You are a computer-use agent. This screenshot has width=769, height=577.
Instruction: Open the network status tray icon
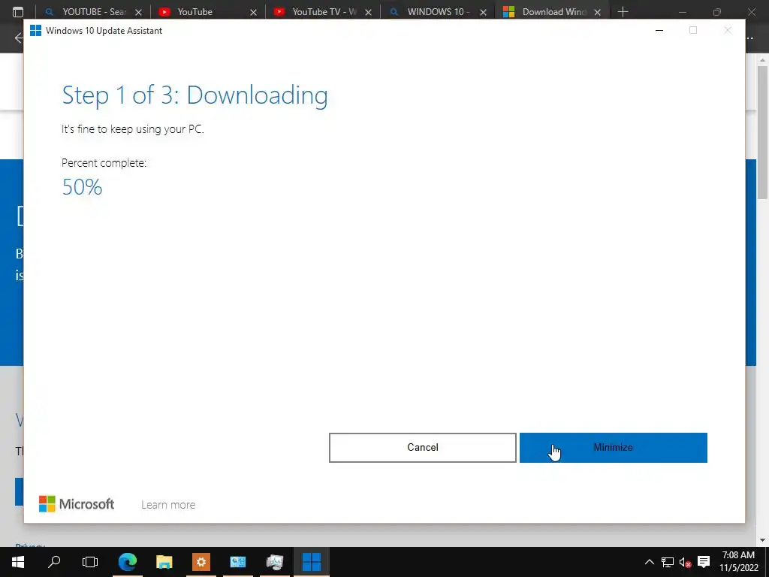(668, 562)
